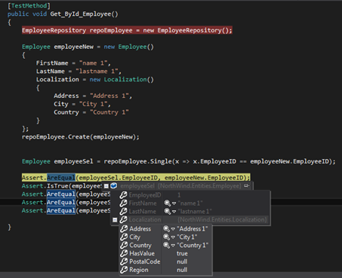The width and height of the screenshot is (342, 278).
Task: Select the PostalCode null value
Action: click(x=182, y=261)
